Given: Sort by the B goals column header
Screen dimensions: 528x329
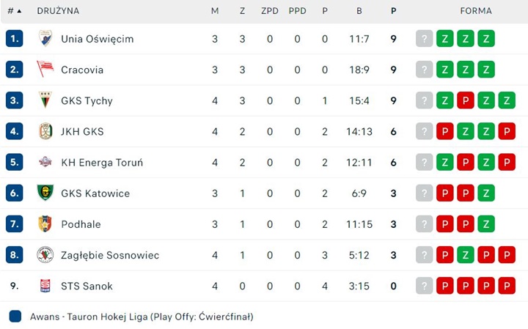Looking at the screenshot, I should click(359, 11).
